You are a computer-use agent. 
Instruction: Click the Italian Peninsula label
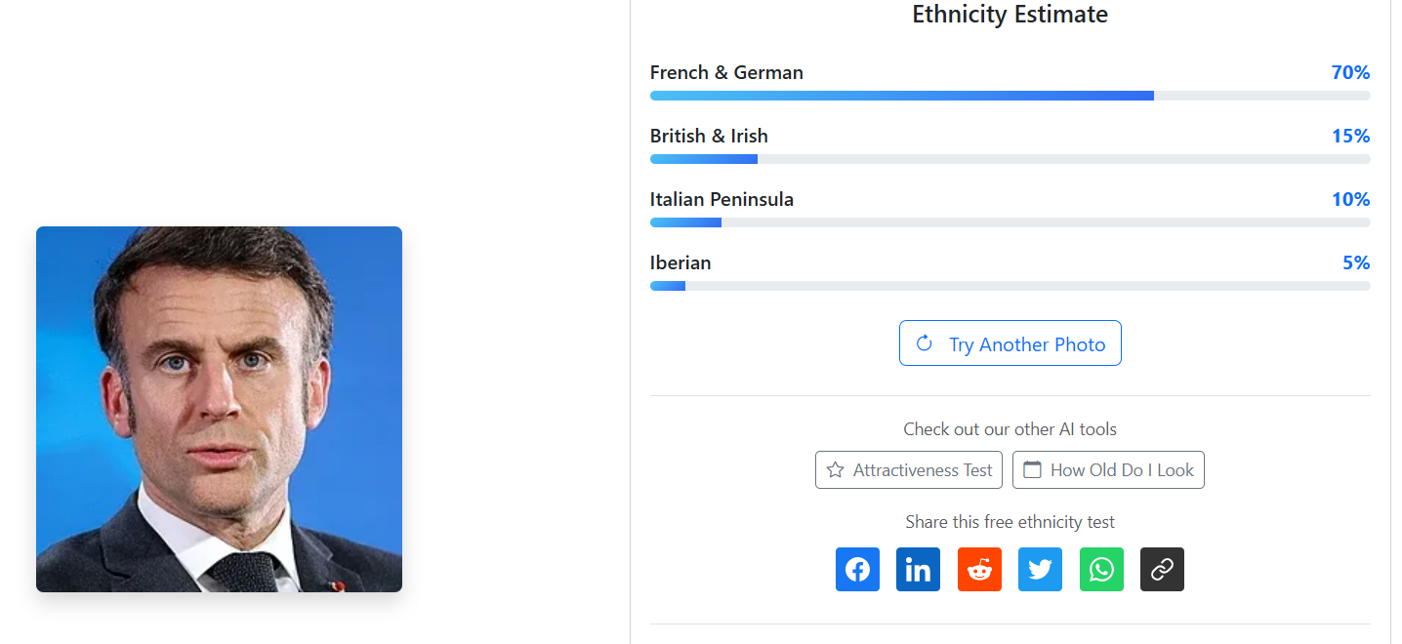pyautogui.click(x=722, y=199)
